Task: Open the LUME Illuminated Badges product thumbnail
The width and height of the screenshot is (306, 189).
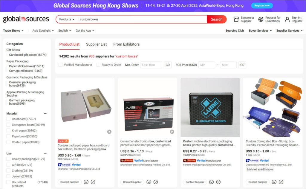Action: (210, 107)
